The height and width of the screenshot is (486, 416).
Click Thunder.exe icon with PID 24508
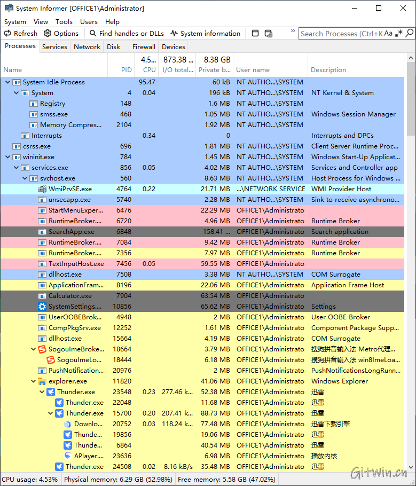click(x=59, y=467)
